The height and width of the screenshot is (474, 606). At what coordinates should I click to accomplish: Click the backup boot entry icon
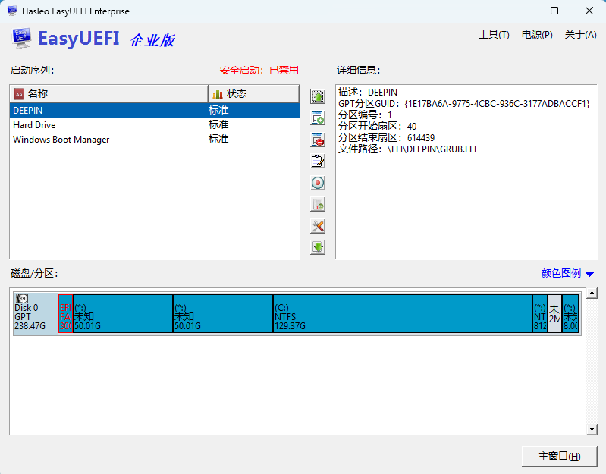(318, 204)
